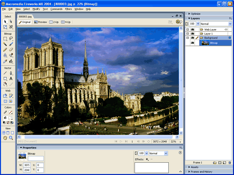Collapse the Background layer tree box

[x=188, y=38]
